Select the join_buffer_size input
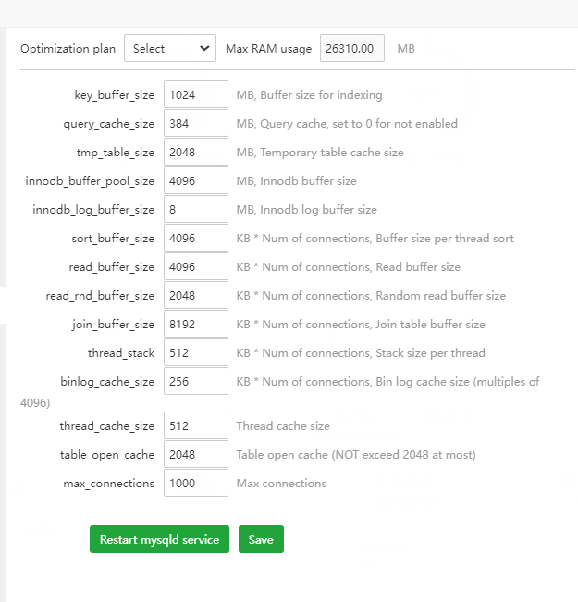The height and width of the screenshot is (602, 578). click(196, 324)
